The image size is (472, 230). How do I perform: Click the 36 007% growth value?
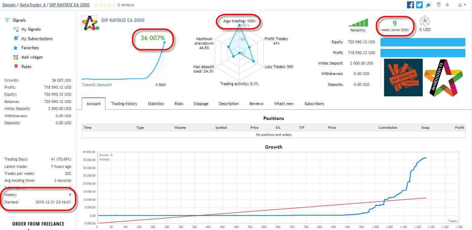pos(152,38)
